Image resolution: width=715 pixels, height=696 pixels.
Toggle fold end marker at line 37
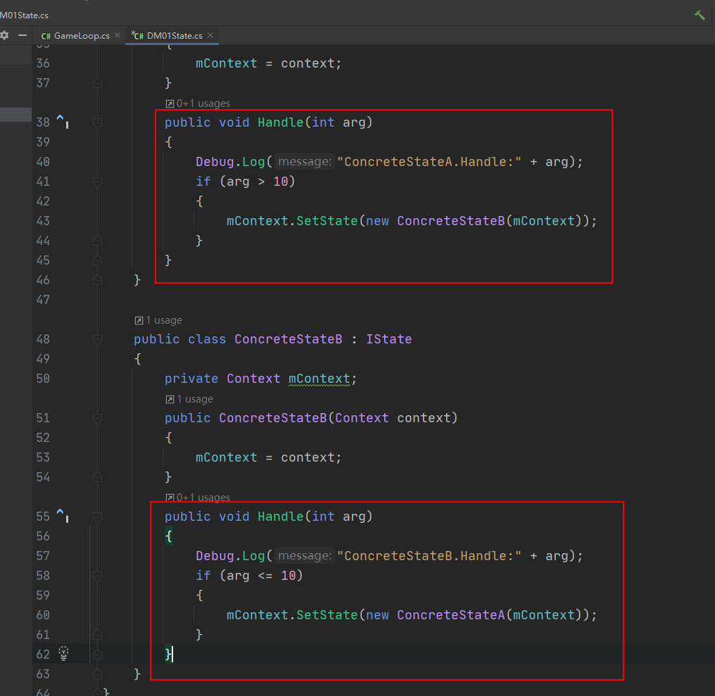(x=97, y=83)
